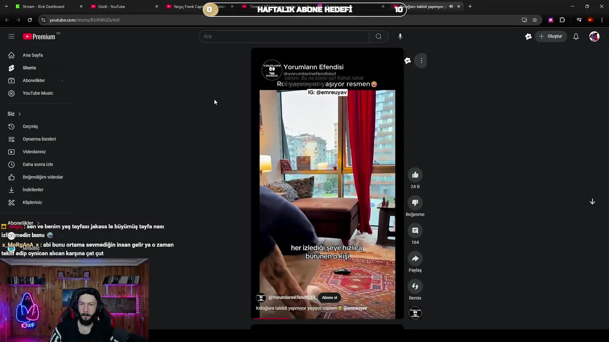Click the sparkle icon beside the short's menu

point(408,60)
